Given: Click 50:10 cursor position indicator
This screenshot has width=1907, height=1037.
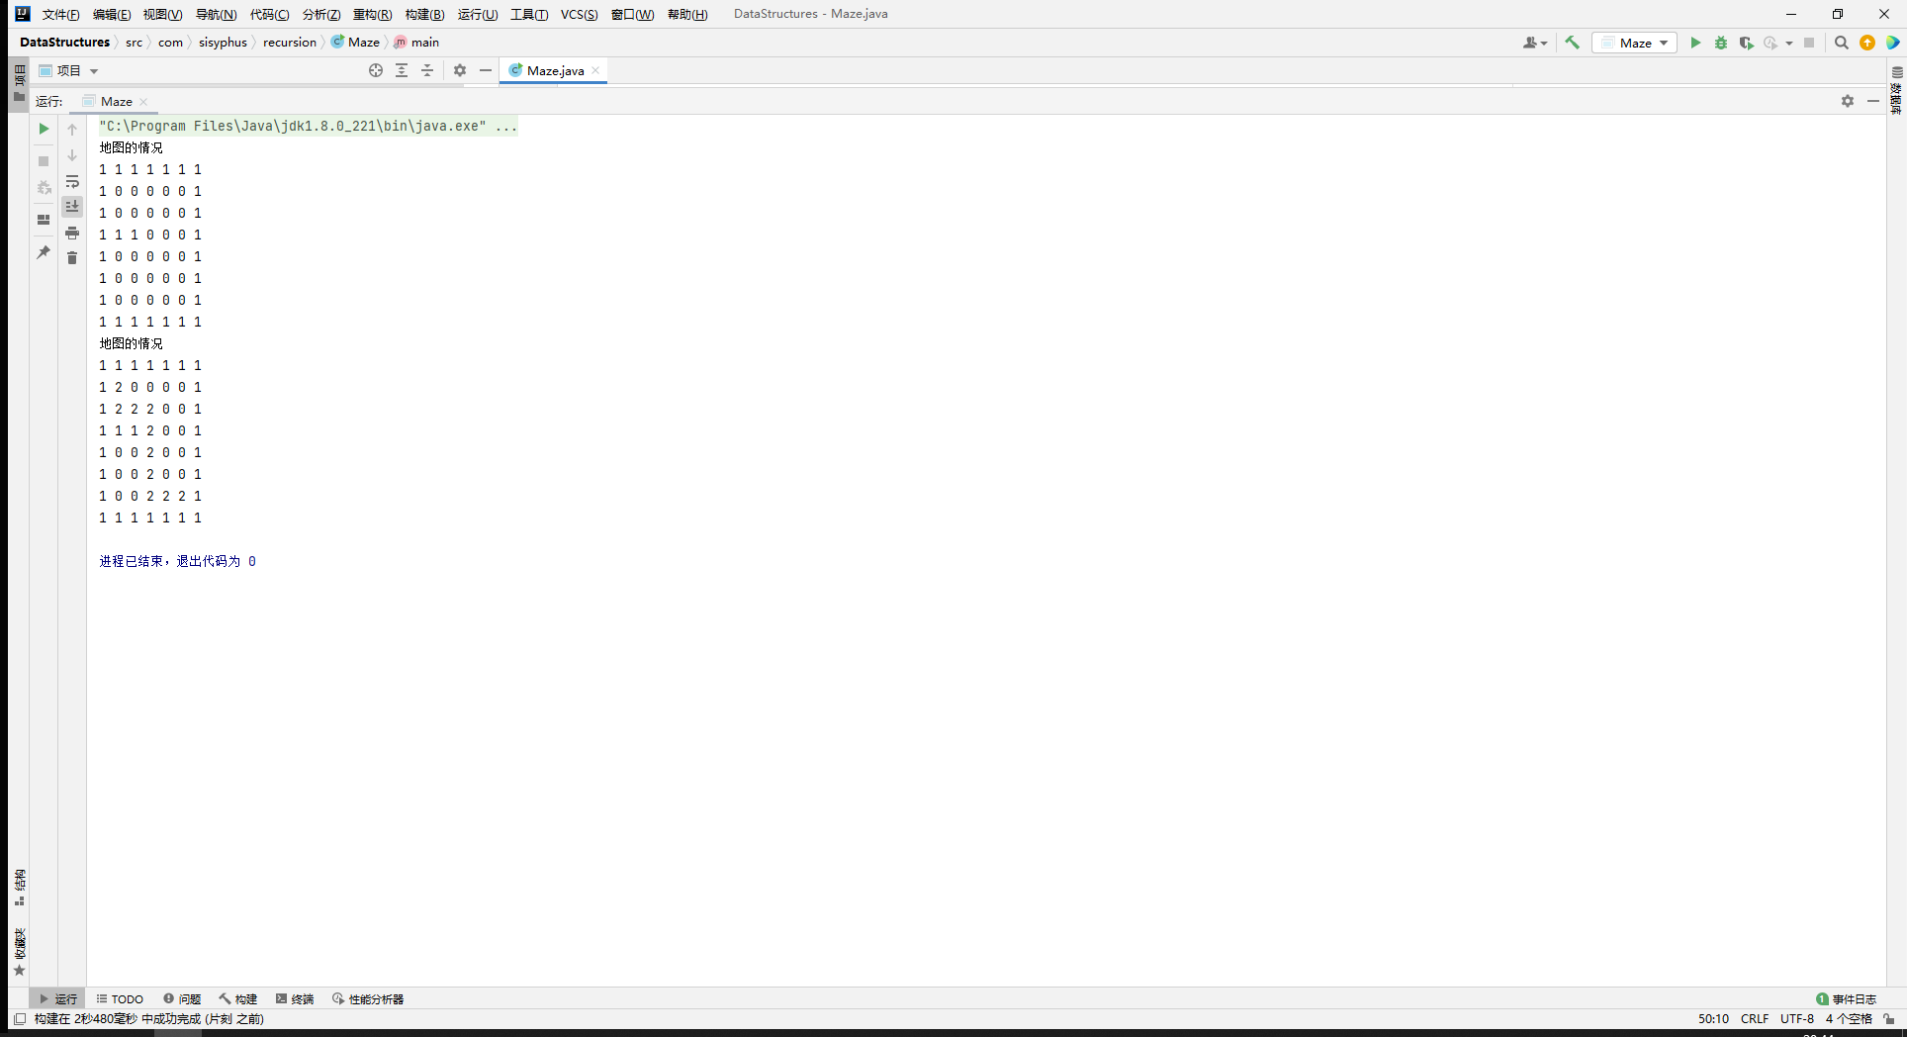Looking at the screenshot, I should 1713,1018.
